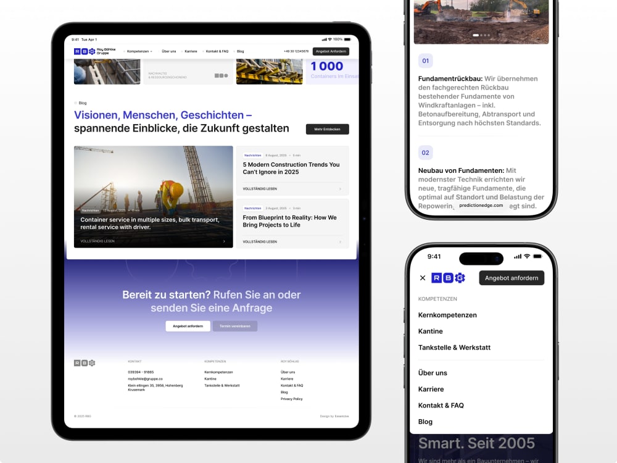Select Karriere in phone menu

(x=431, y=389)
